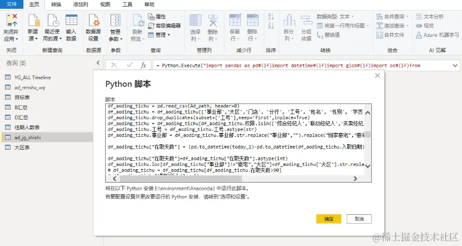Click the script horizontal scrollbar thumb
This screenshot has height=246, width=462.
pyautogui.click(x=181, y=179)
